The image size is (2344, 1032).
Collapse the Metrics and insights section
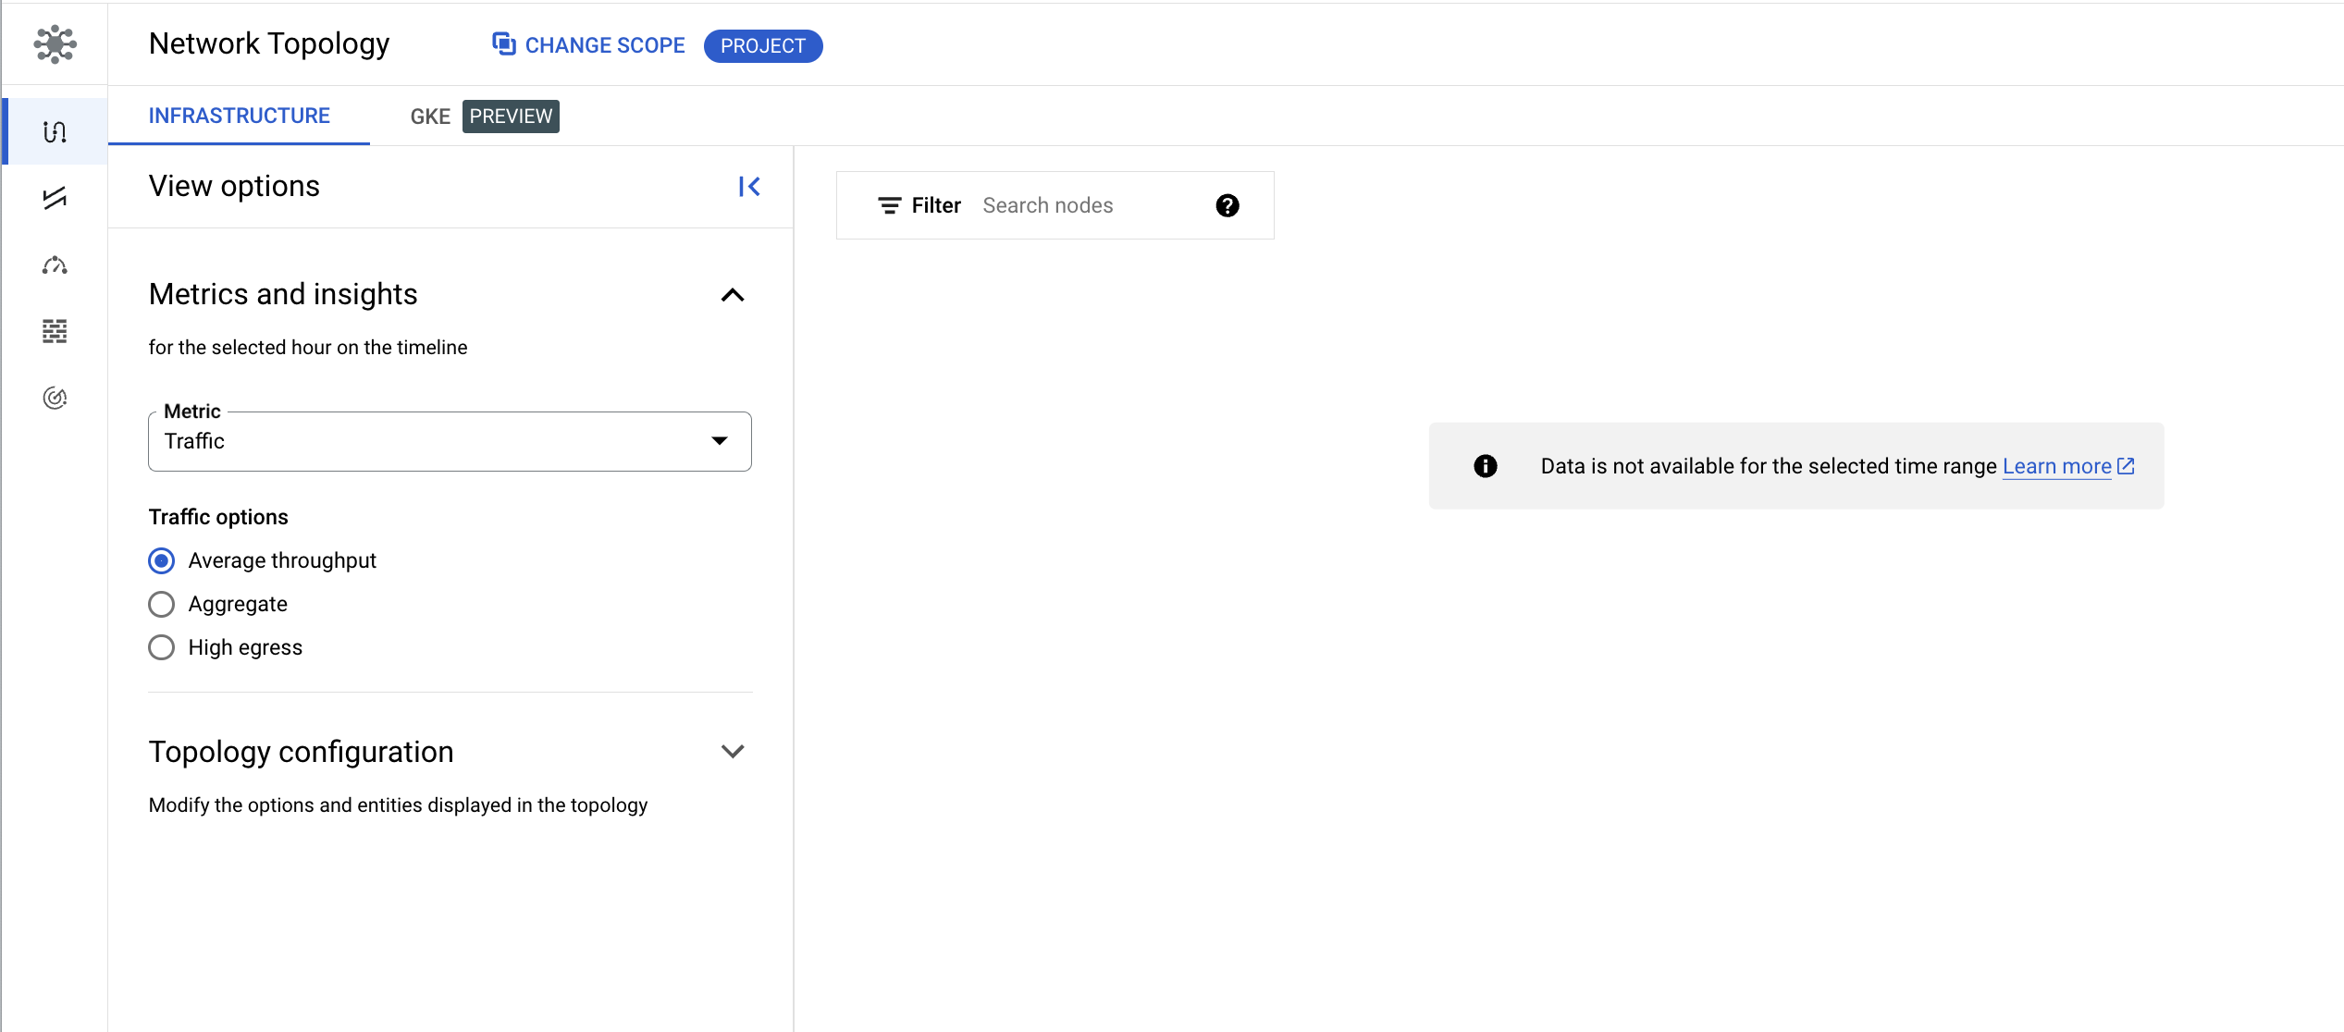pos(732,295)
